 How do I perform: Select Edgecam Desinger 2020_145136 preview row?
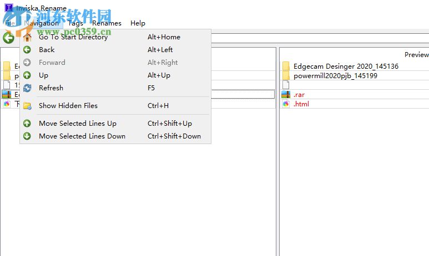tap(346, 66)
